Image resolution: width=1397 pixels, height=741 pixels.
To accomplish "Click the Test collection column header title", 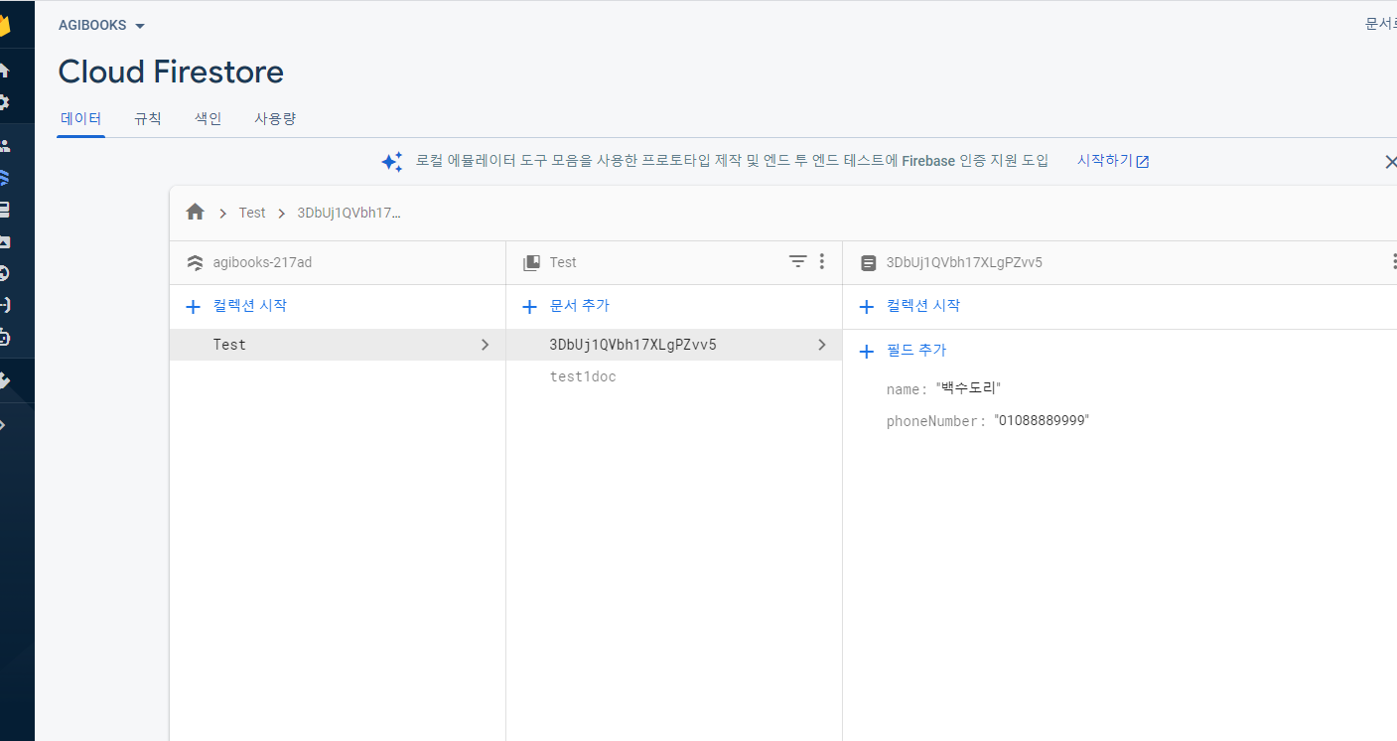I will pyautogui.click(x=563, y=262).
